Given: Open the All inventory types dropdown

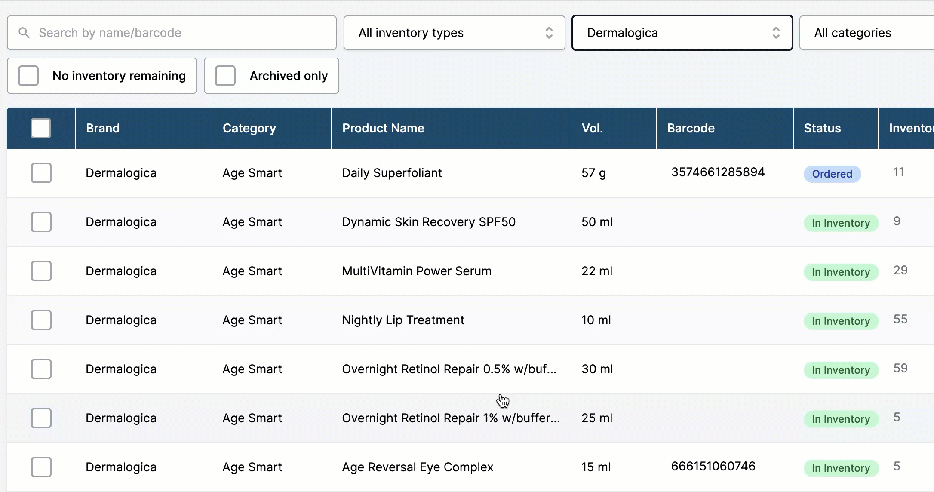Looking at the screenshot, I should pyautogui.click(x=454, y=33).
